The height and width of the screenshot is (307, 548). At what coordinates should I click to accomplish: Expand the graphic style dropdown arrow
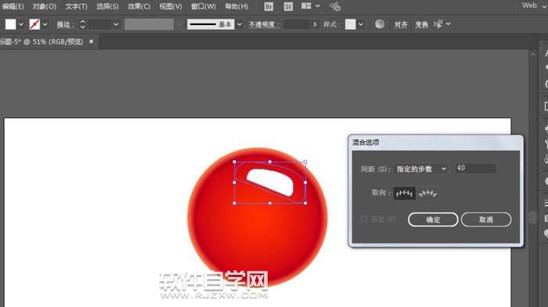tap(361, 24)
